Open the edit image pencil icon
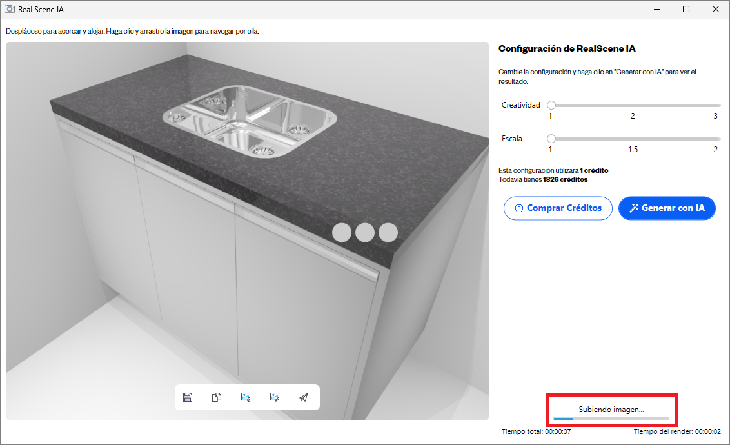Screen dimensions: 730x445 click(275, 397)
